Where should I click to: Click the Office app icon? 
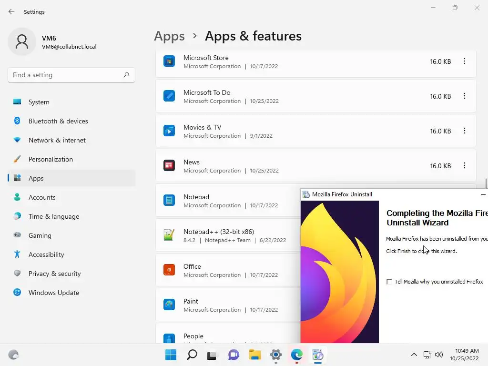pyautogui.click(x=169, y=270)
